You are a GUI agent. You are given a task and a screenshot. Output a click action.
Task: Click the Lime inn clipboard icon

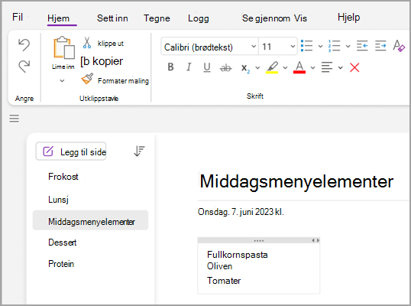pyautogui.click(x=63, y=47)
